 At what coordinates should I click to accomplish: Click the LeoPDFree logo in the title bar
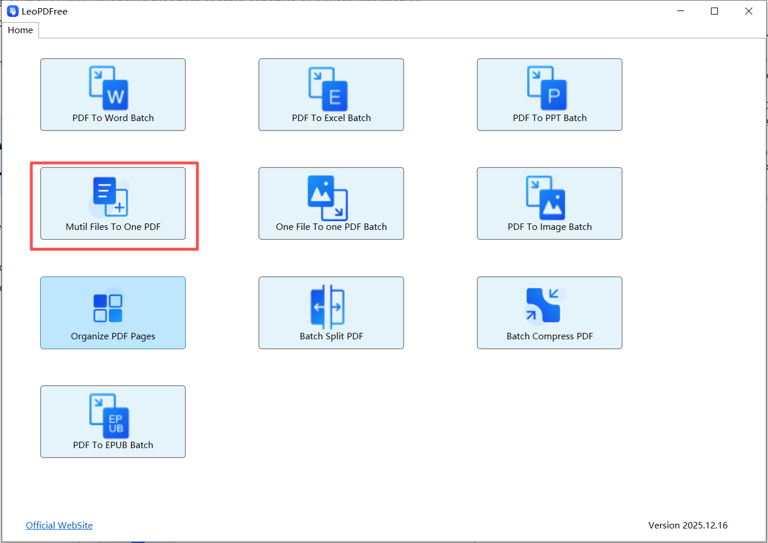click(12, 10)
